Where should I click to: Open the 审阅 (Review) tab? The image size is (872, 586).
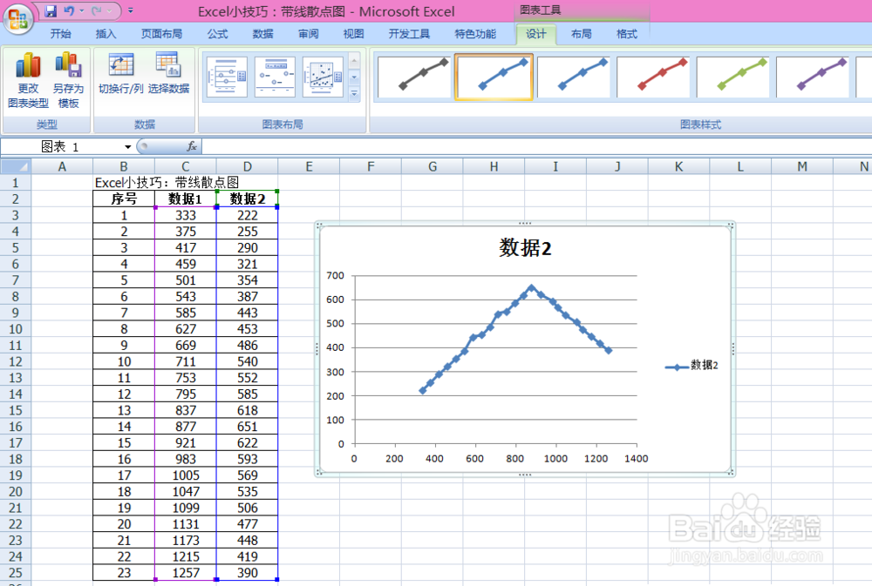tap(308, 34)
